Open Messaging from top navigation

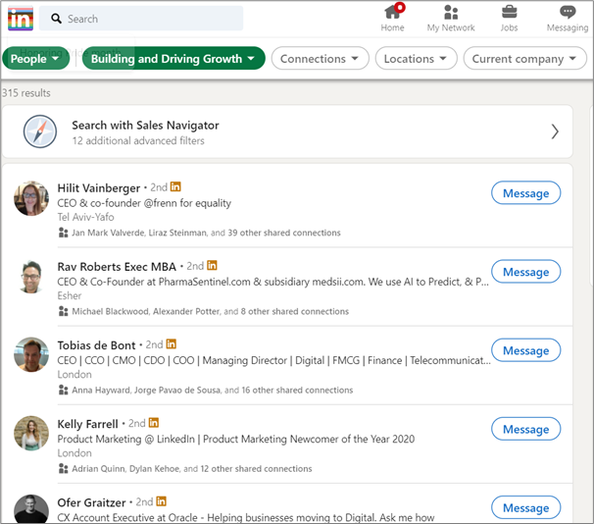pos(568,18)
